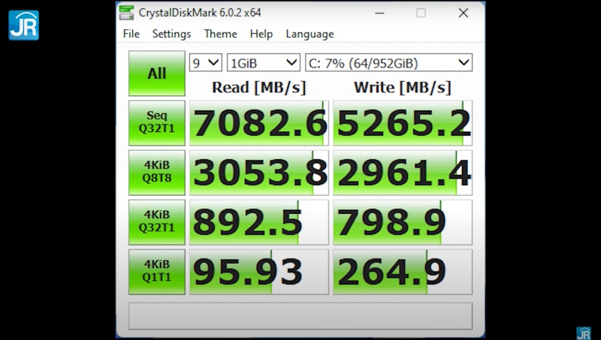
Task: Open the Theme menu
Action: point(220,34)
